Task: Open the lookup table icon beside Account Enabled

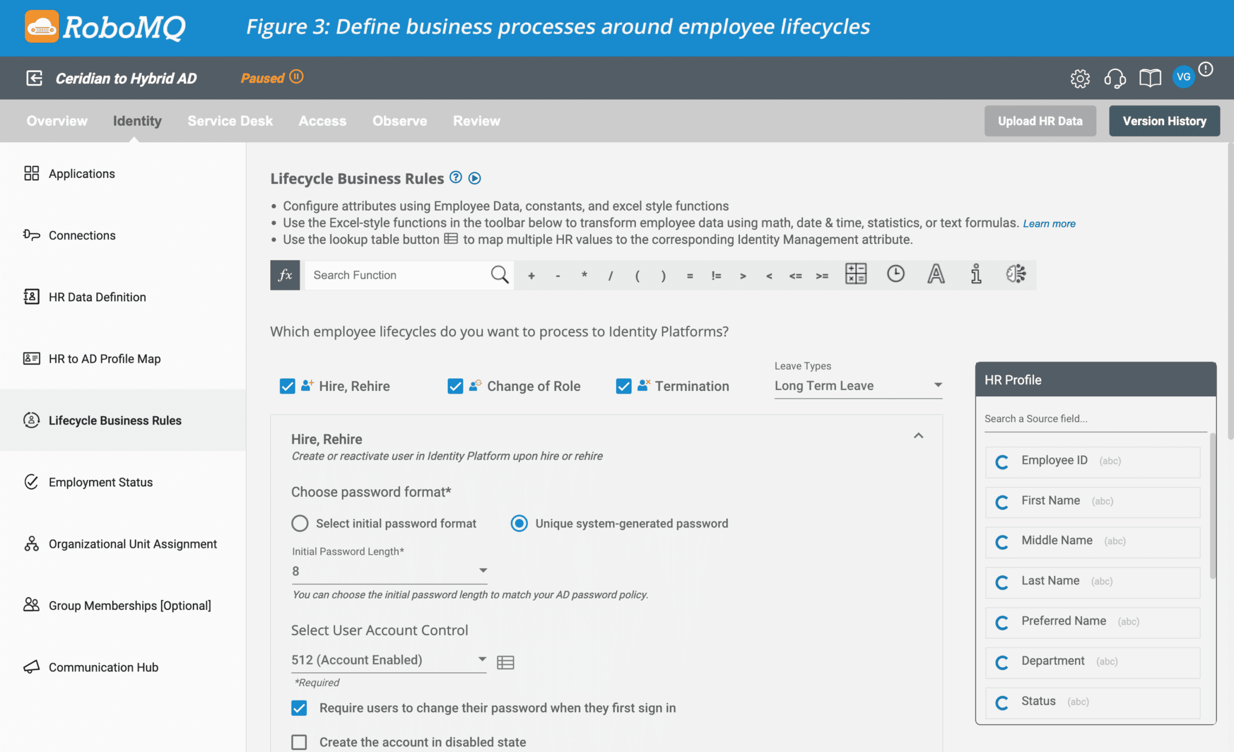Action: tap(505, 662)
